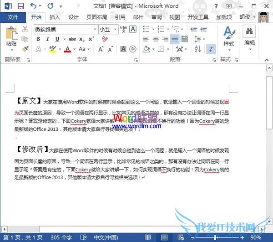Cut selection with scissors icon
This screenshot has height=242, width=273.
[25, 29]
